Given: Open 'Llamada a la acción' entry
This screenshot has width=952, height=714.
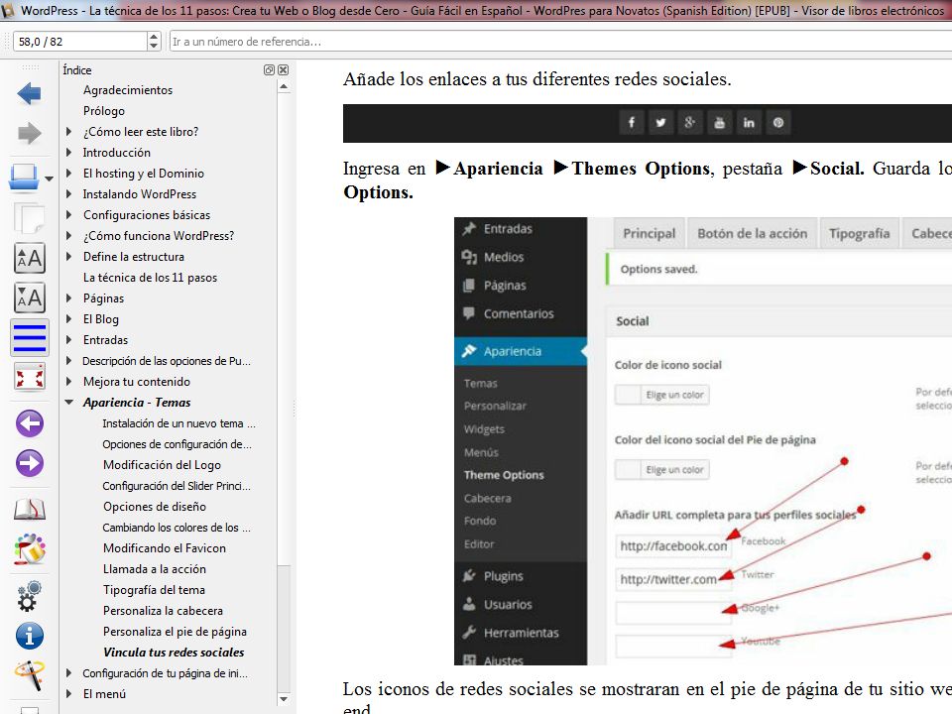Looking at the screenshot, I should [155, 569].
